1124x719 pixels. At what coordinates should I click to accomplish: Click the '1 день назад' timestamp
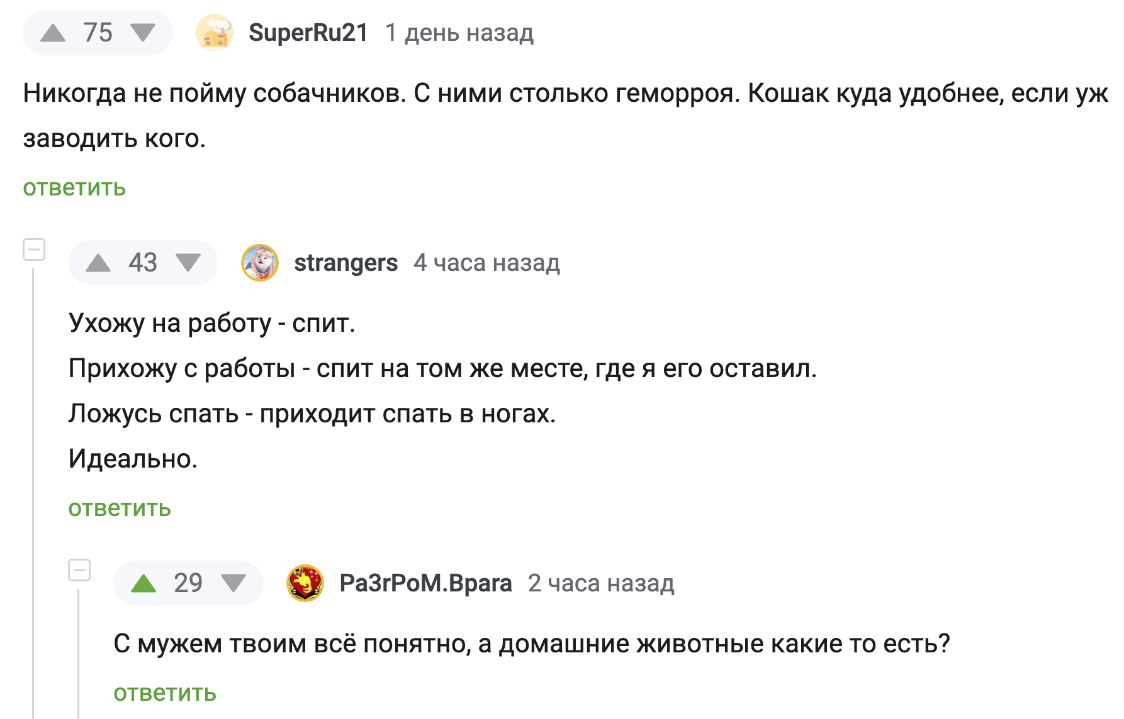(x=459, y=33)
